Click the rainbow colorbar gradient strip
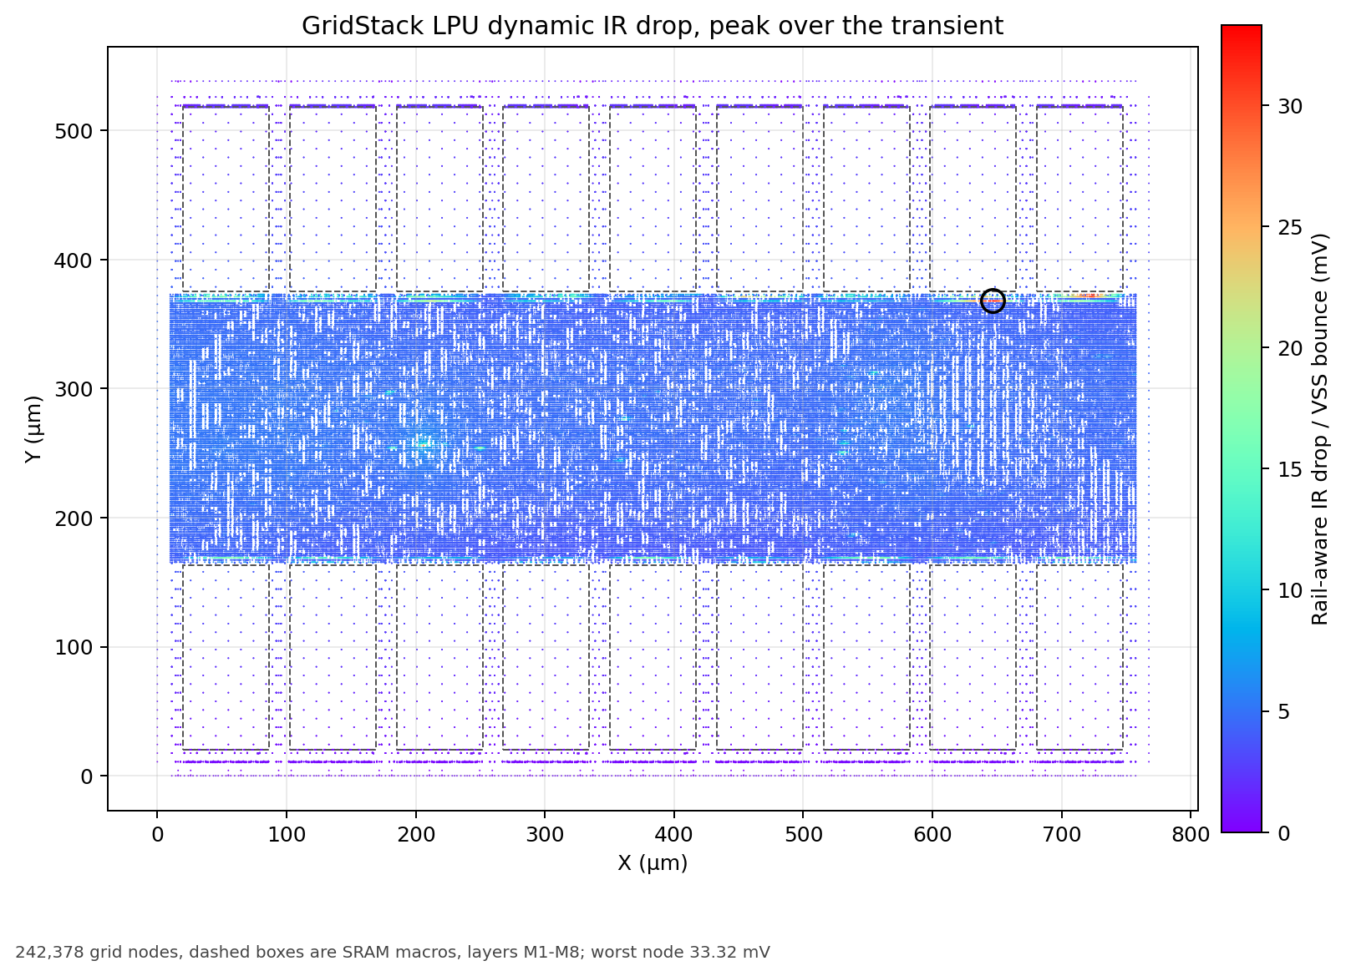The height and width of the screenshot is (976, 1346). tap(1242, 428)
